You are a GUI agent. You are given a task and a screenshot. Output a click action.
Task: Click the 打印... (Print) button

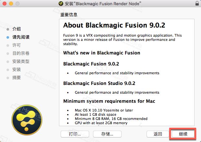click(75, 134)
